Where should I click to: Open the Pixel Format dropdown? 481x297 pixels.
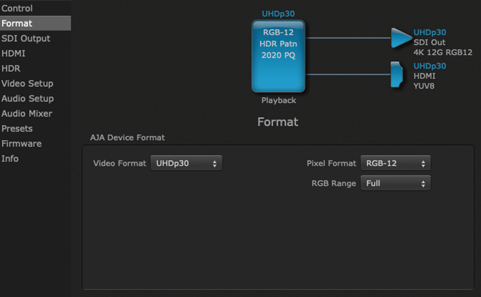click(395, 163)
